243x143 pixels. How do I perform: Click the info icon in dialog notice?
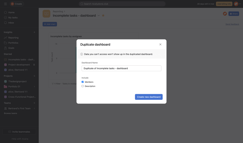point(81,54)
